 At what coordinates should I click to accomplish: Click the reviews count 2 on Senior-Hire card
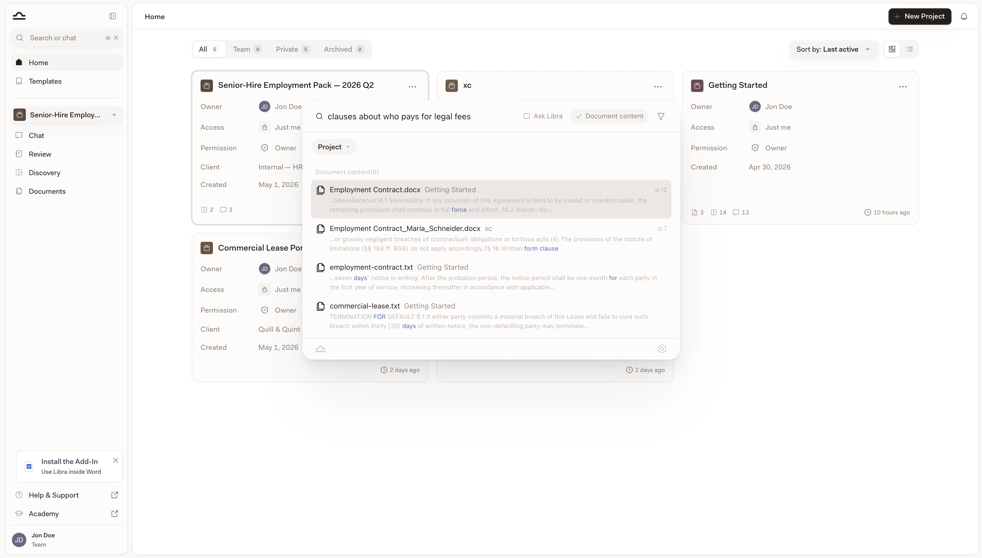coord(207,210)
